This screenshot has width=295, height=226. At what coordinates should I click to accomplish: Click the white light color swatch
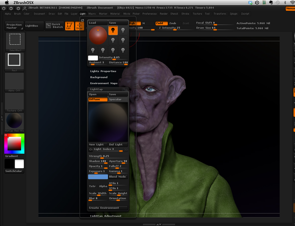[93, 58]
